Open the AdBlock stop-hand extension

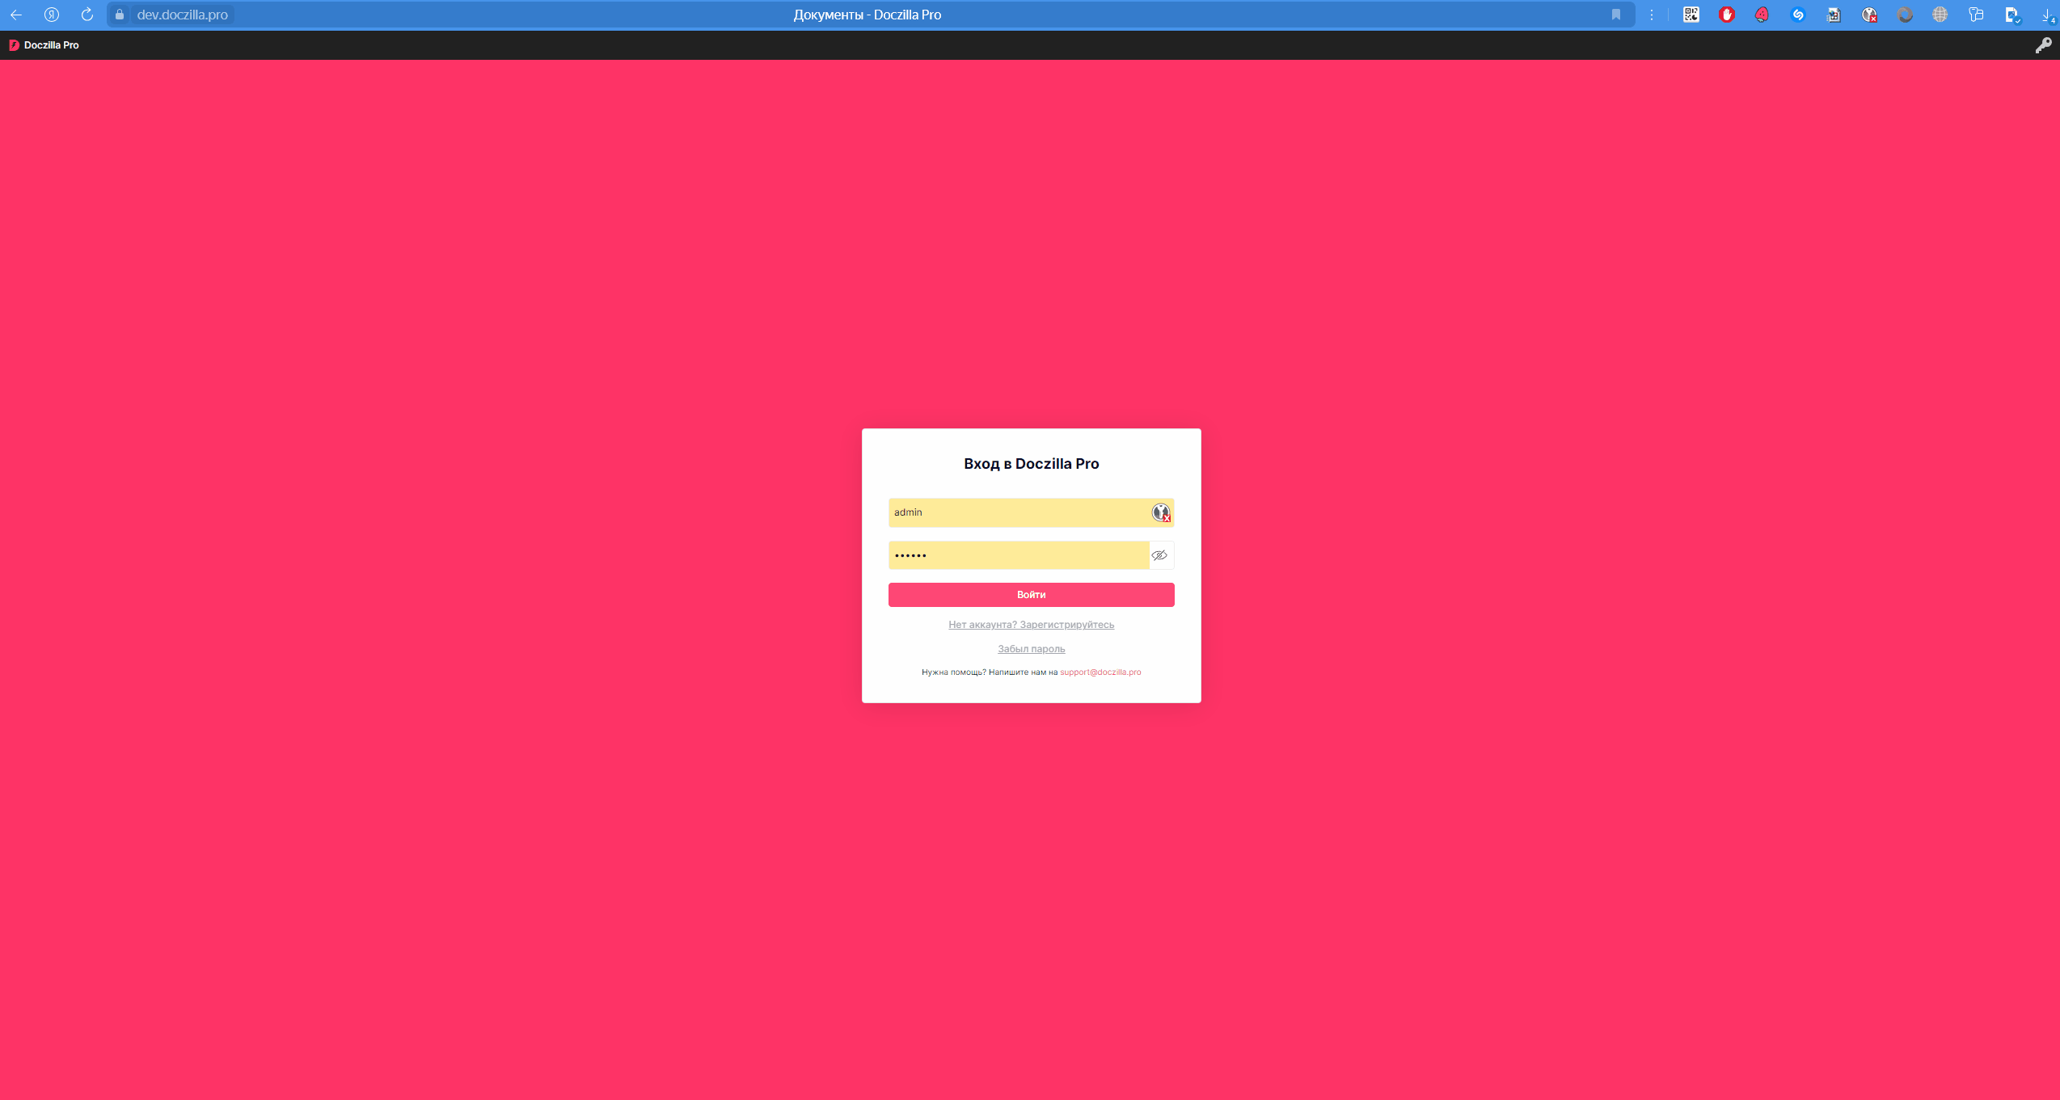coord(1726,15)
